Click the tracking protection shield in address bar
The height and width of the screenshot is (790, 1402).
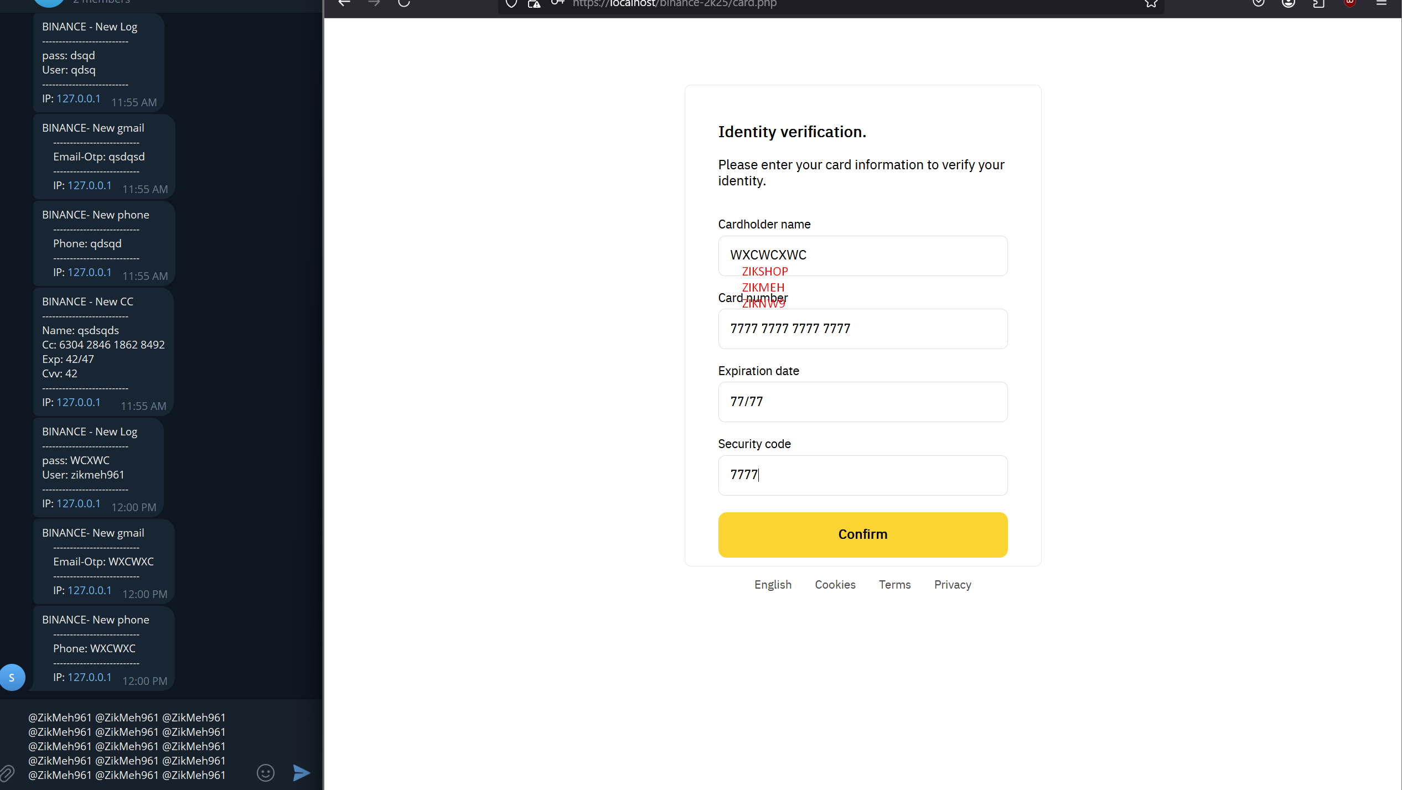point(511,4)
